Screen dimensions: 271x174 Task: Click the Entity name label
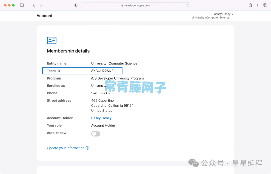point(56,63)
